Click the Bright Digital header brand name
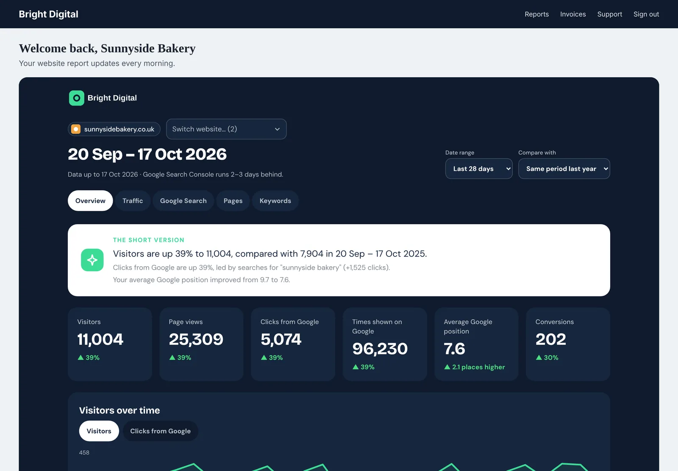The width and height of the screenshot is (678, 471). 49,14
